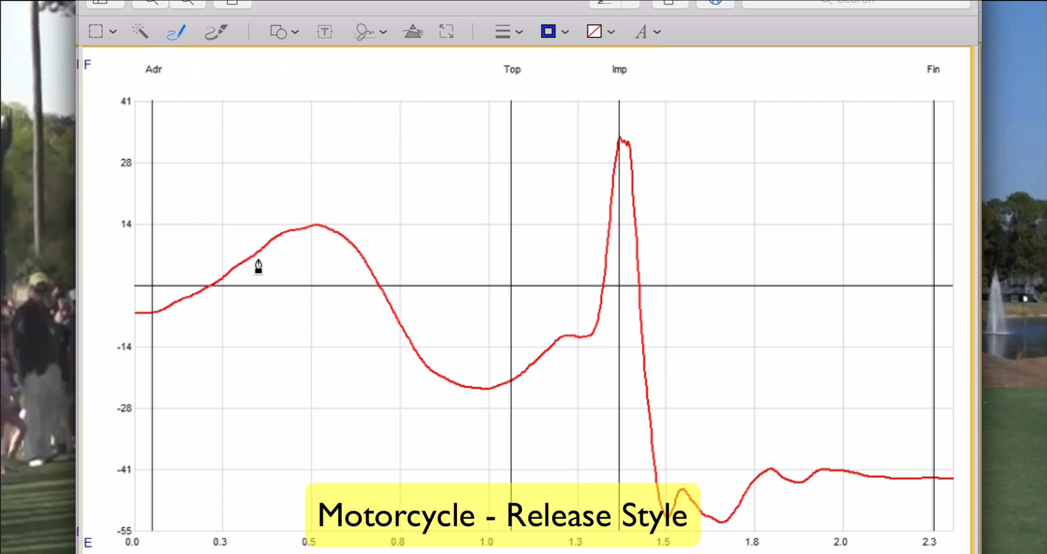Select the Draw tool

(x=216, y=32)
